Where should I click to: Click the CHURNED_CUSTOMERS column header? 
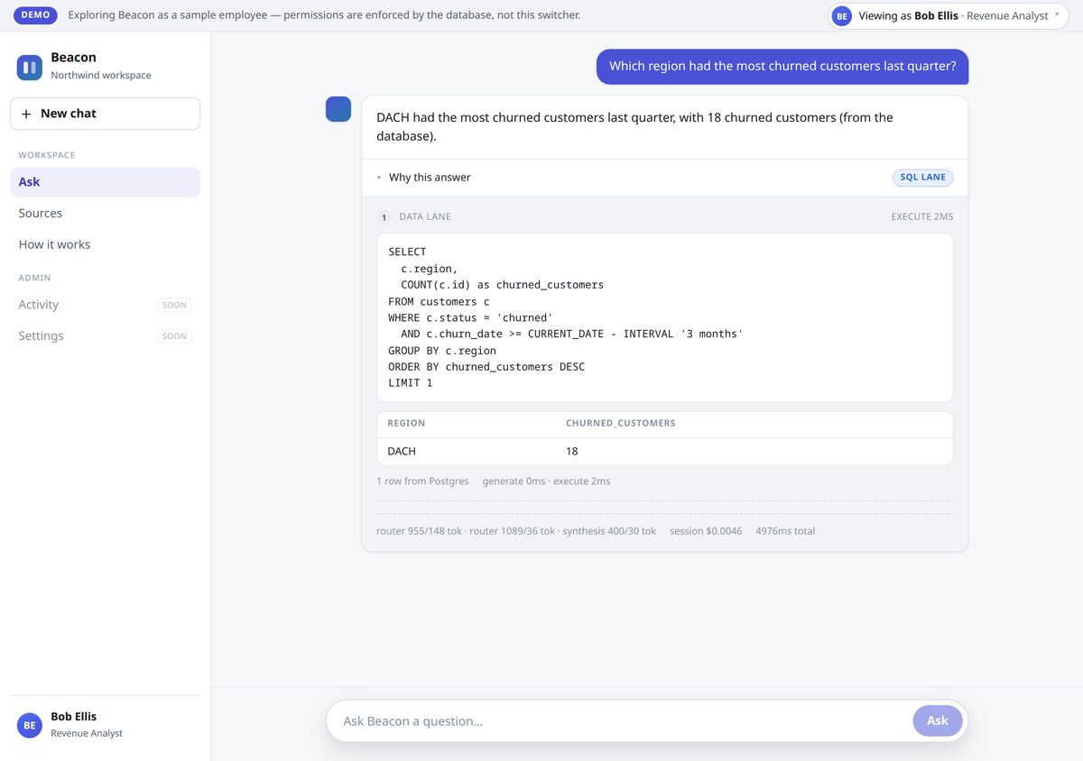[620, 424]
